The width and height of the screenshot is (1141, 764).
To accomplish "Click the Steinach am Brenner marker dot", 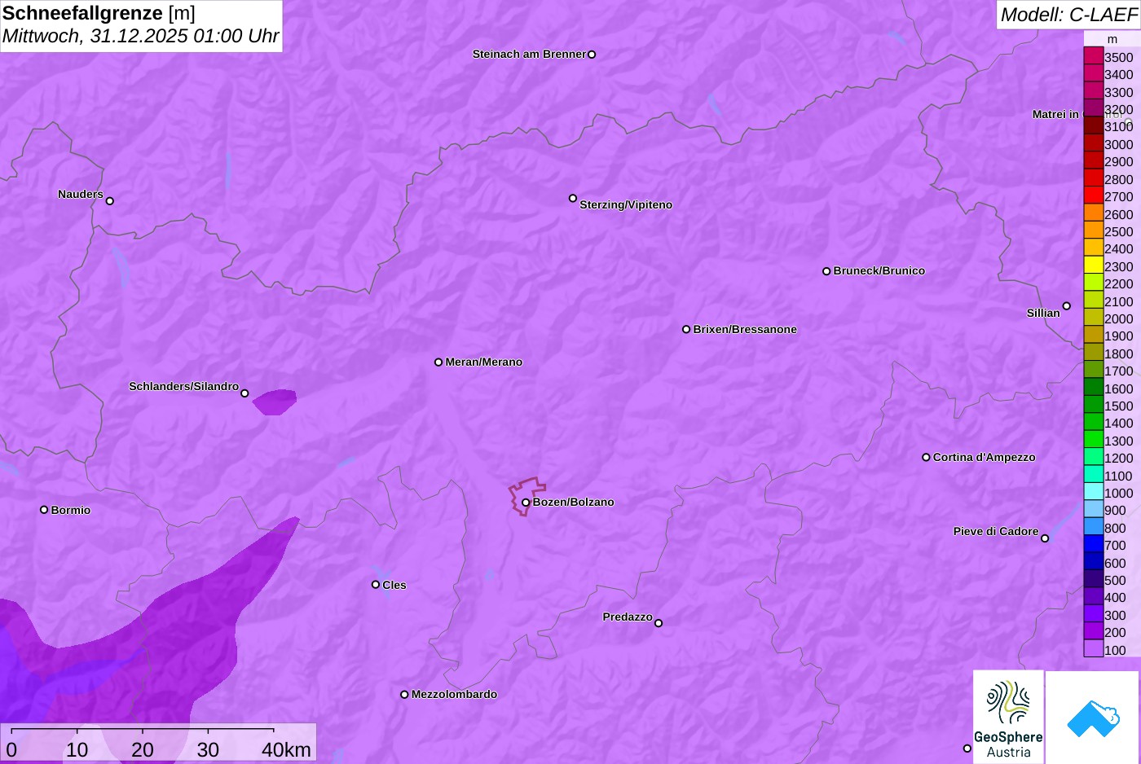I will click(x=592, y=55).
